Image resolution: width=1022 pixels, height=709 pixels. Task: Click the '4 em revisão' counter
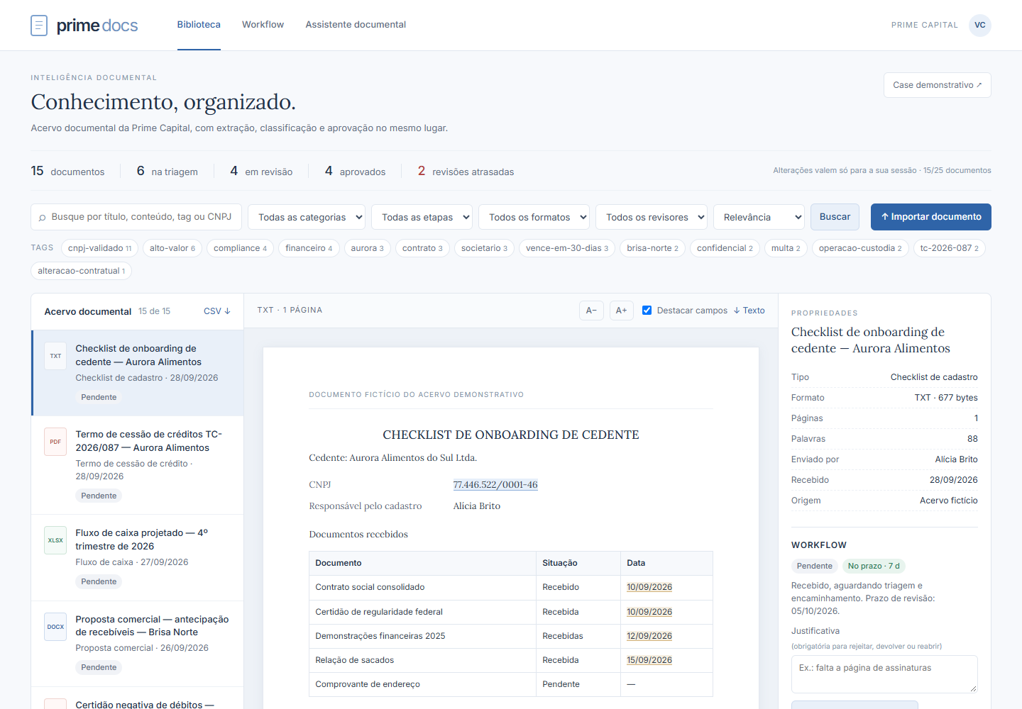261,171
